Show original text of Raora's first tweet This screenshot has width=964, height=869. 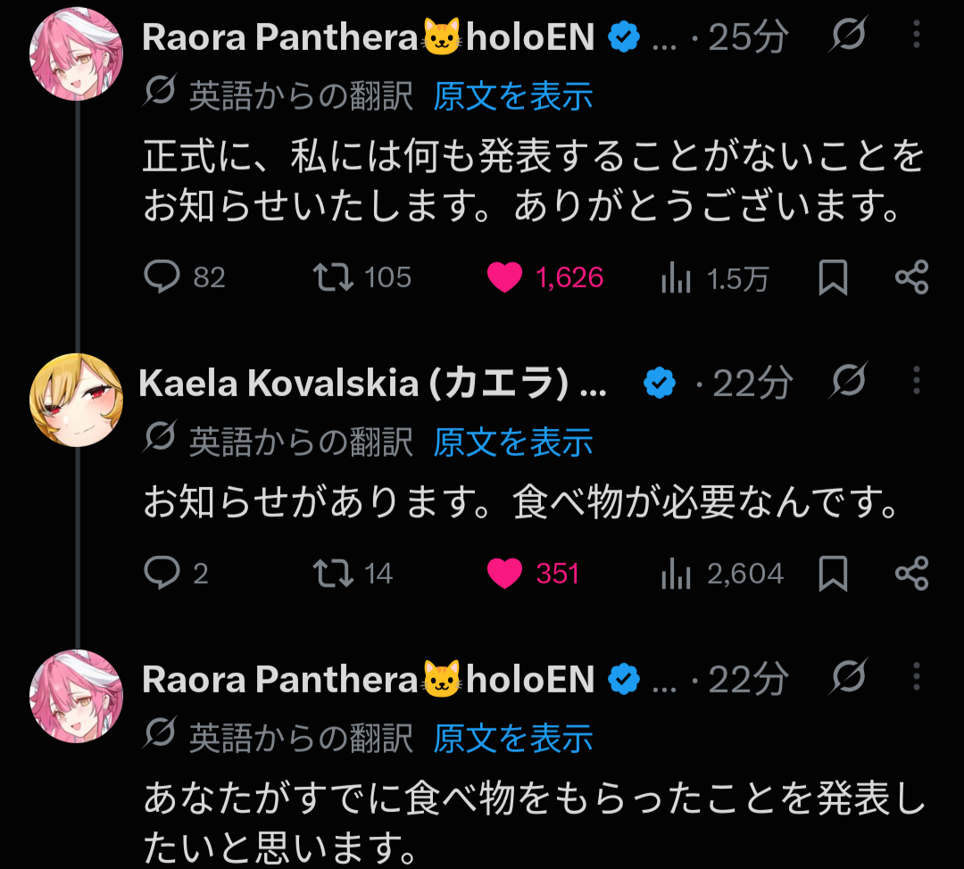[512, 95]
